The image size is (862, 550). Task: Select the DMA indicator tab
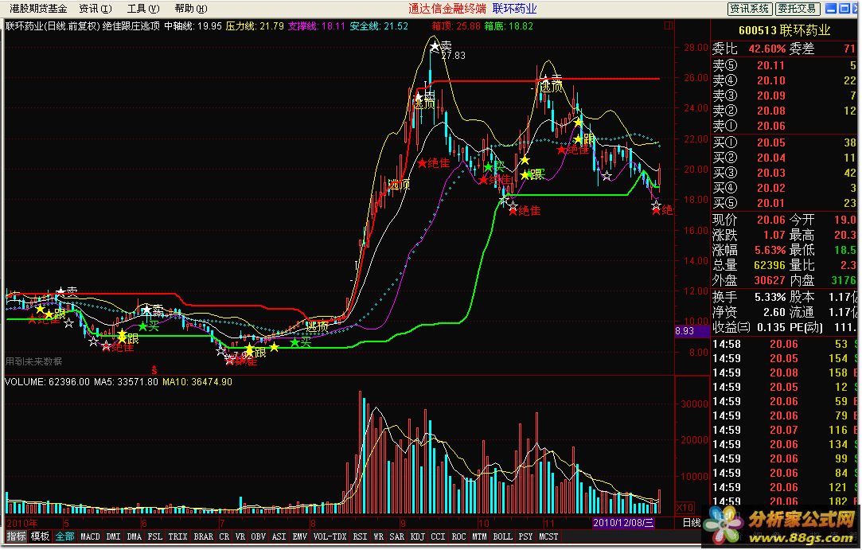click(x=135, y=536)
